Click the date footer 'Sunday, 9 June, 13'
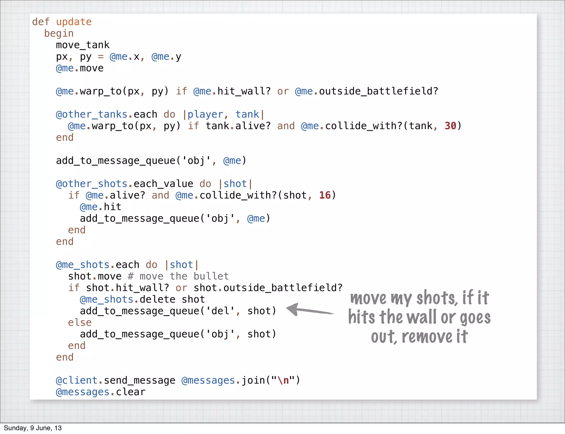Image resolution: width=565 pixels, height=434 pixels. [33, 428]
